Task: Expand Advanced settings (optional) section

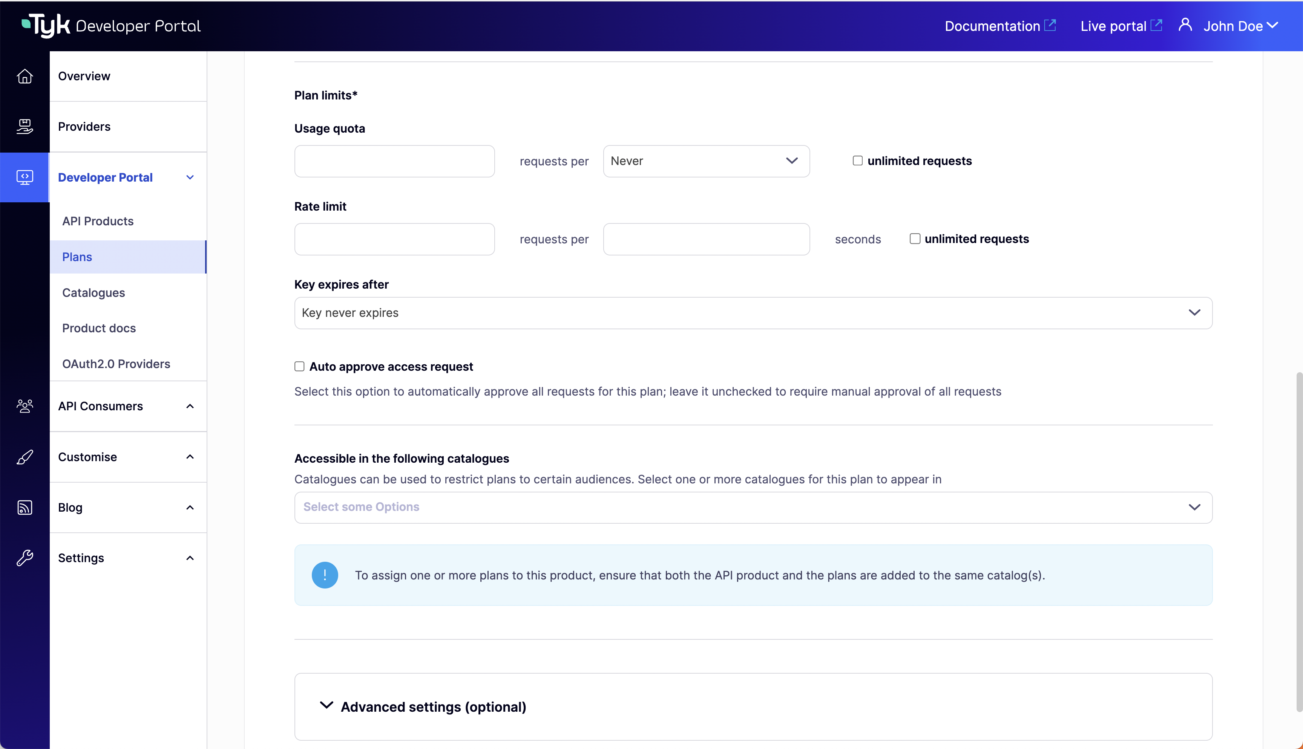Action: pos(433,707)
